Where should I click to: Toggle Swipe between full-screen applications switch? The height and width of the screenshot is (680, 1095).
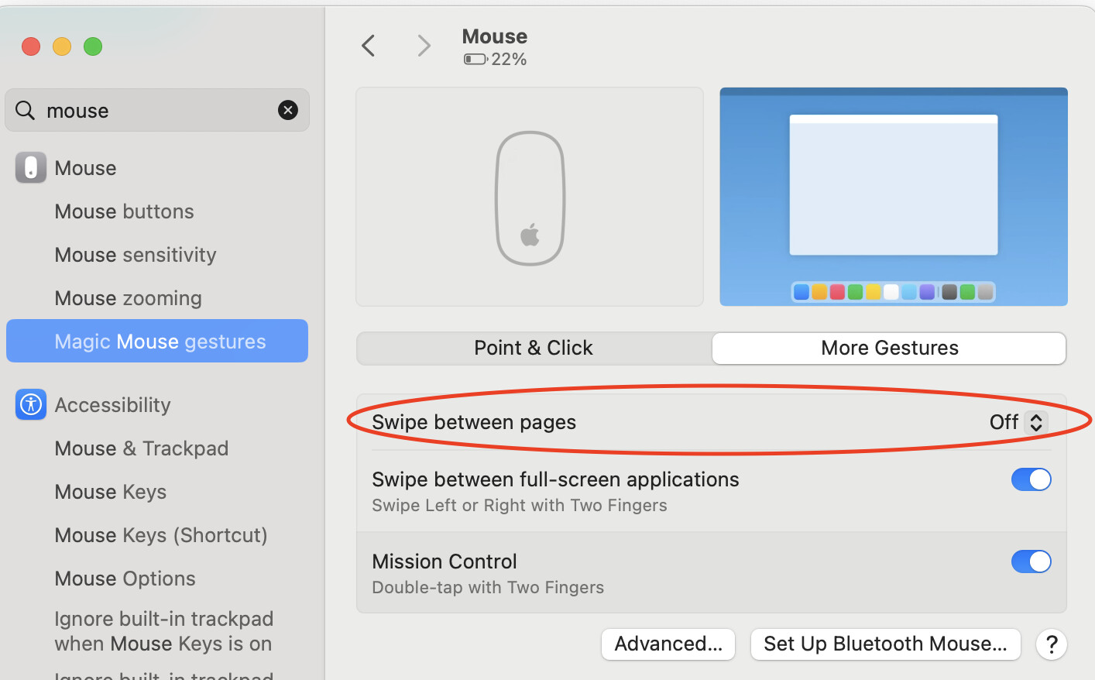pyautogui.click(x=1031, y=479)
